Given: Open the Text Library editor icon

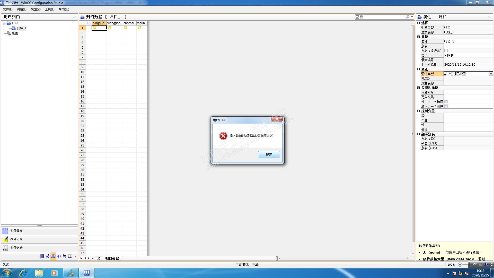Looking at the screenshot, I should (x=42, y=256).
